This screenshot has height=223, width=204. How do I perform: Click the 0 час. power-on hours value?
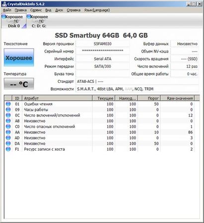pos(185,74)
